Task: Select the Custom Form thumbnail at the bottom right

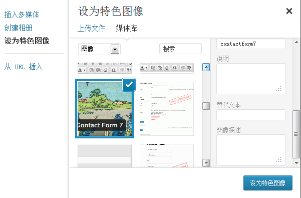Action: (x=167, y=156)
